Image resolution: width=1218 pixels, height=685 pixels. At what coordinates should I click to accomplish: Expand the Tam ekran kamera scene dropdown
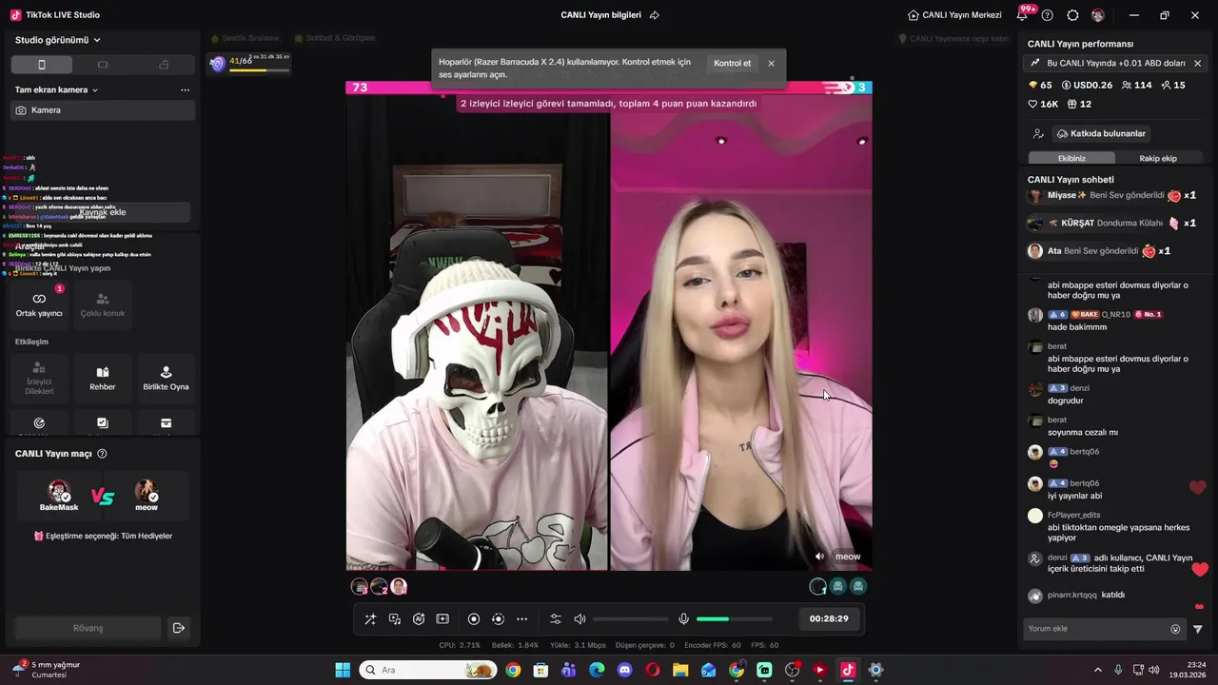click(x=57, y=89)
